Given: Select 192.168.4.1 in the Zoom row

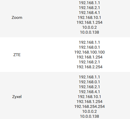Looking at the screenshot, I should coord(89,13).
